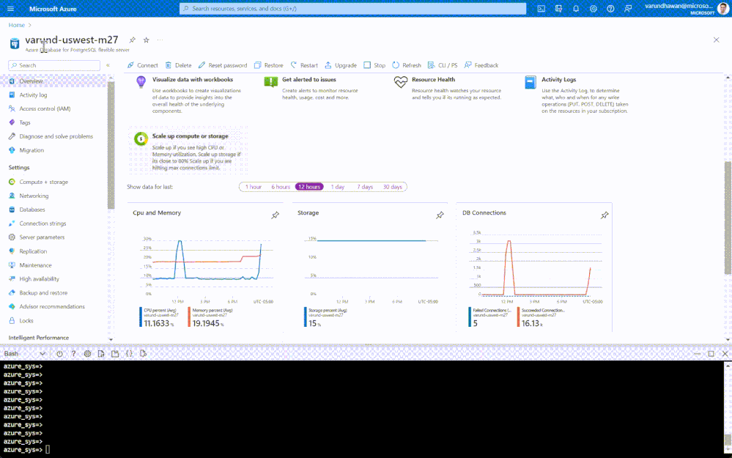This screenshot has width=732, height=458.
Task: Open Server parameters in the sidebar
Action: (42, 237)
